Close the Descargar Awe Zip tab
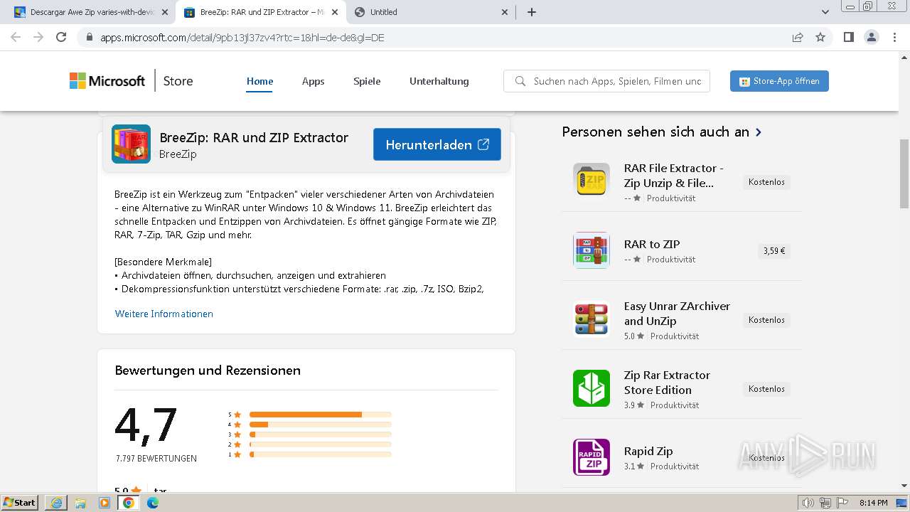 coord(165,12)
